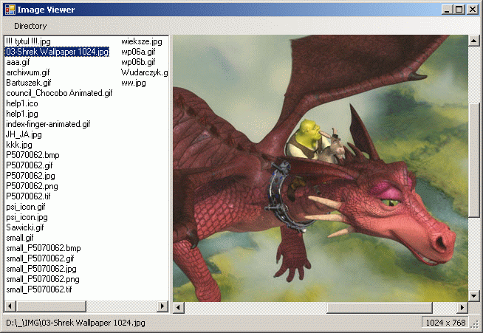Viewport: 483px width, 333px height.
Task: Select file 'P5070062.gif'
Action: click(x=30, y=165)
